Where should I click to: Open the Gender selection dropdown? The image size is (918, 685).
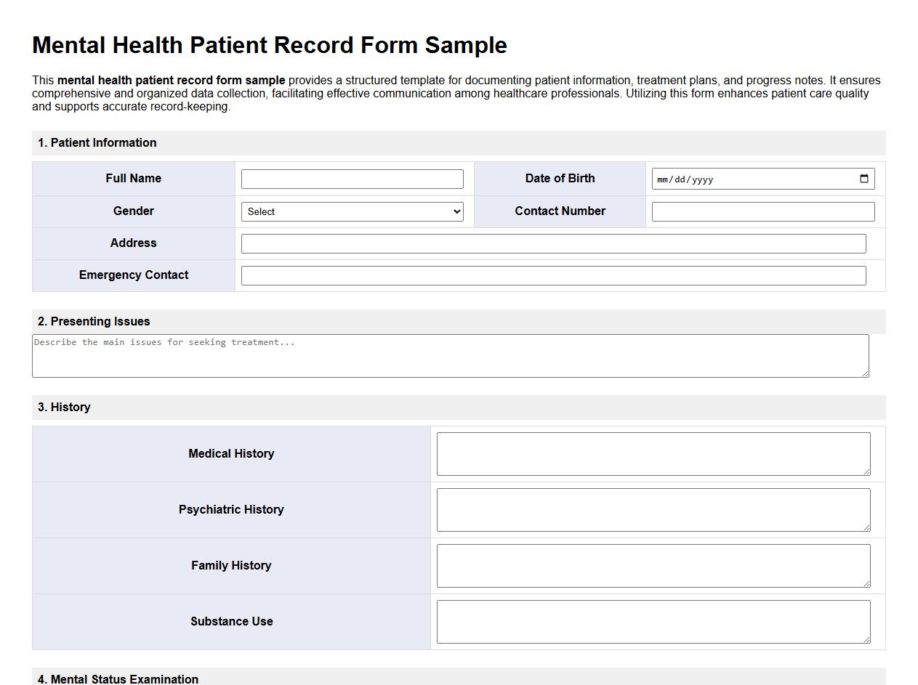coord(352,211)
